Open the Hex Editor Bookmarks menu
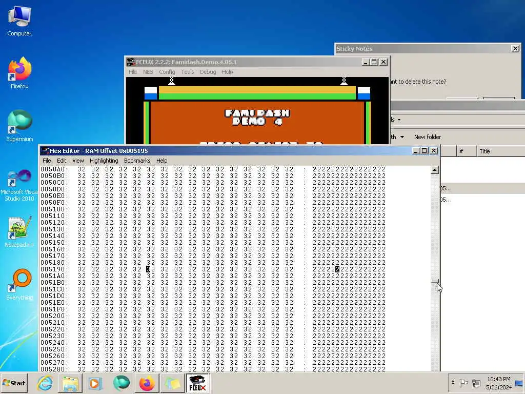The height and width of the screenshot is (394, 525). point(137,161)
